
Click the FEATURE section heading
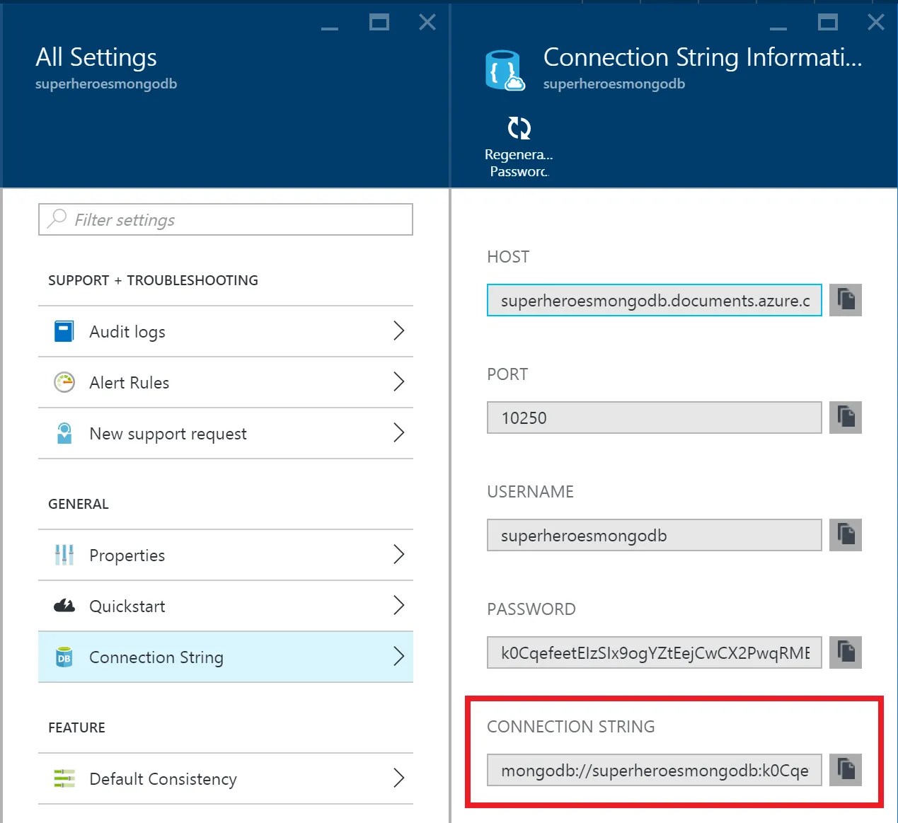tap(76, 727)
